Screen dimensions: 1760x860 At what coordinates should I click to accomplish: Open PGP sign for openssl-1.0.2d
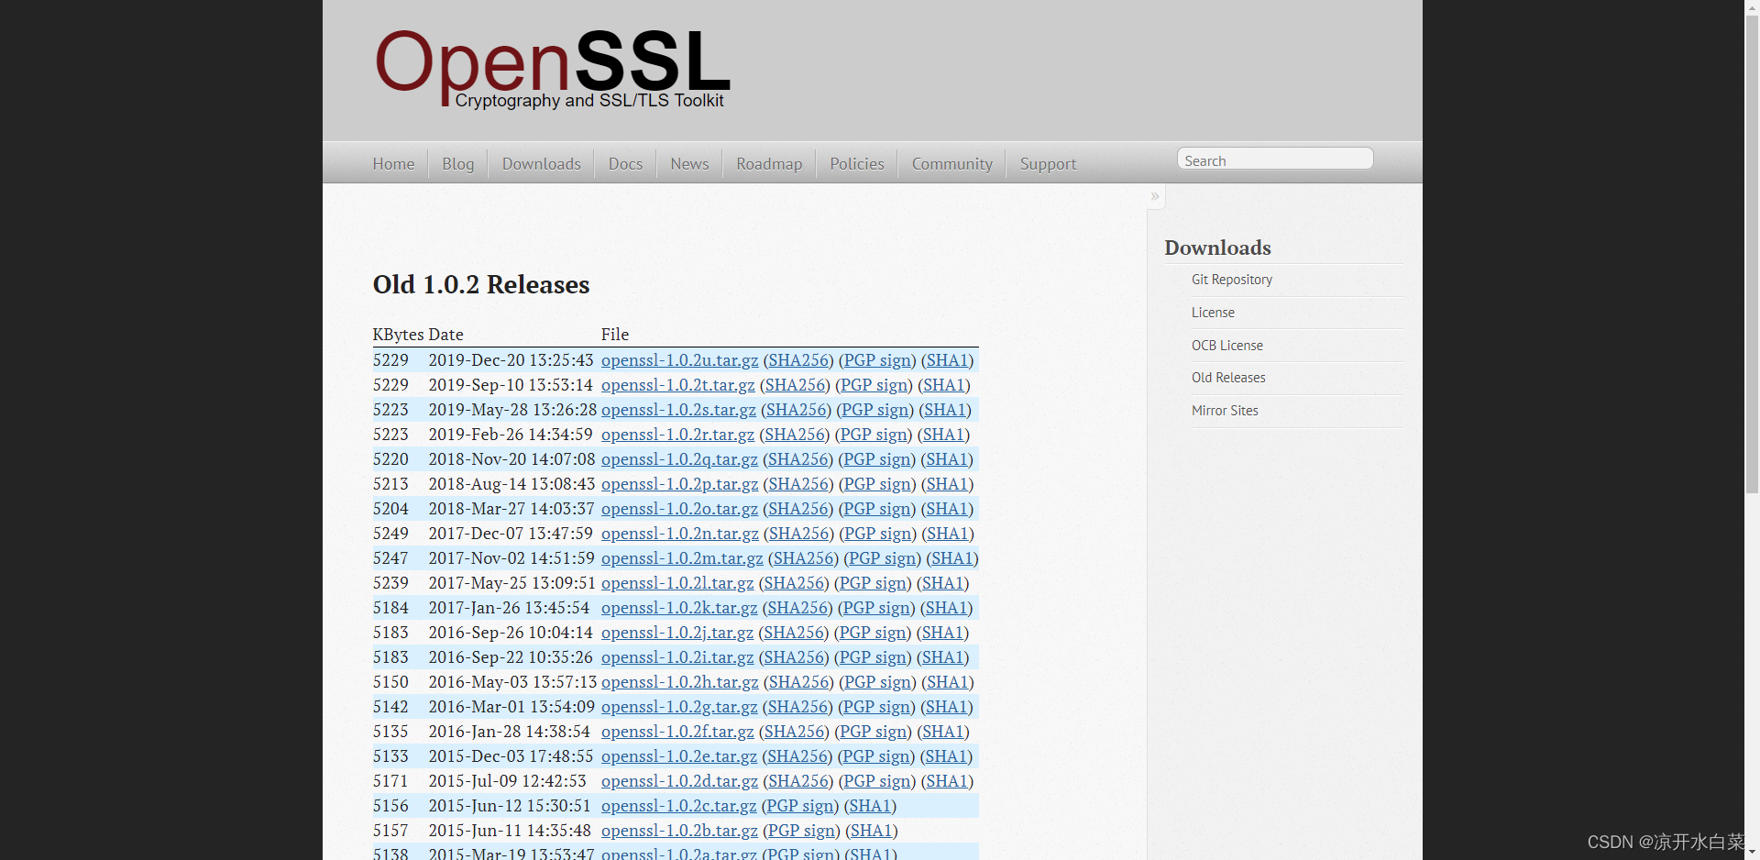pyautogui.click(x=877, y=781)
